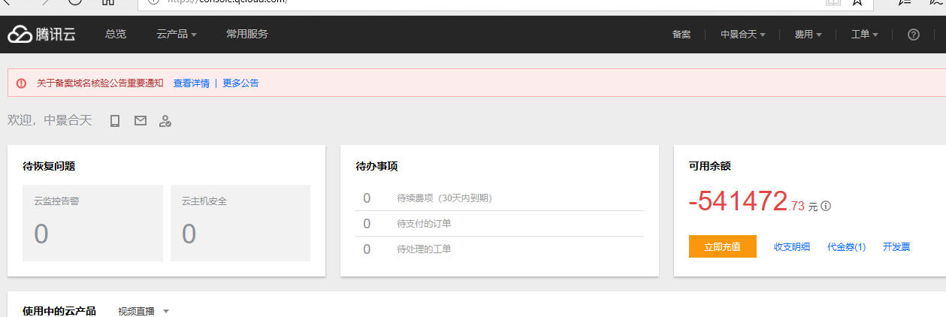The height and width of the screenshot is (317, 946).
Task: Click the 云监控告警 count card
Action: click(92, 223)
